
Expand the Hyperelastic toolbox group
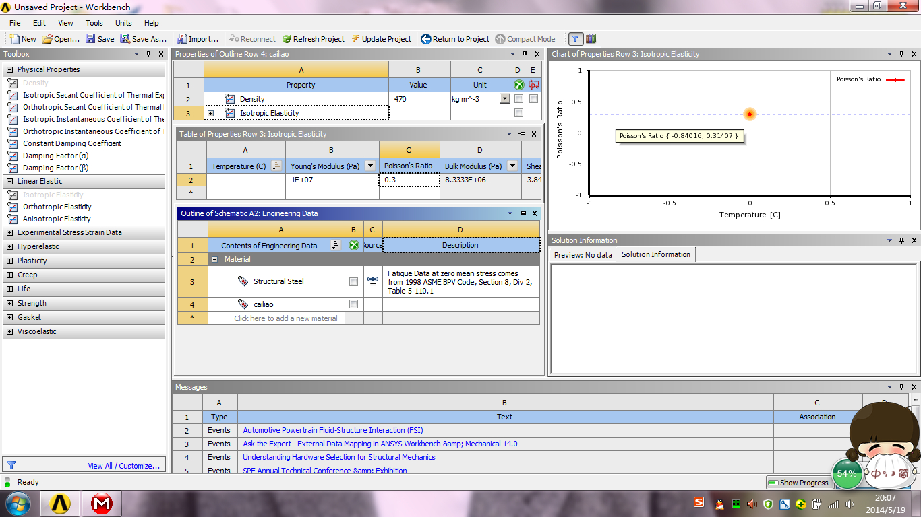[x=9, y=246]
